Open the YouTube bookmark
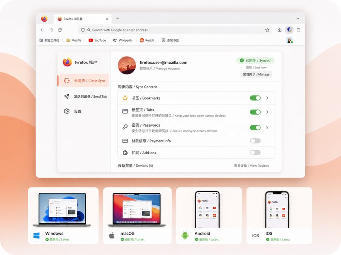The height and width of the screenshot is (255, 341). (97, 40)
